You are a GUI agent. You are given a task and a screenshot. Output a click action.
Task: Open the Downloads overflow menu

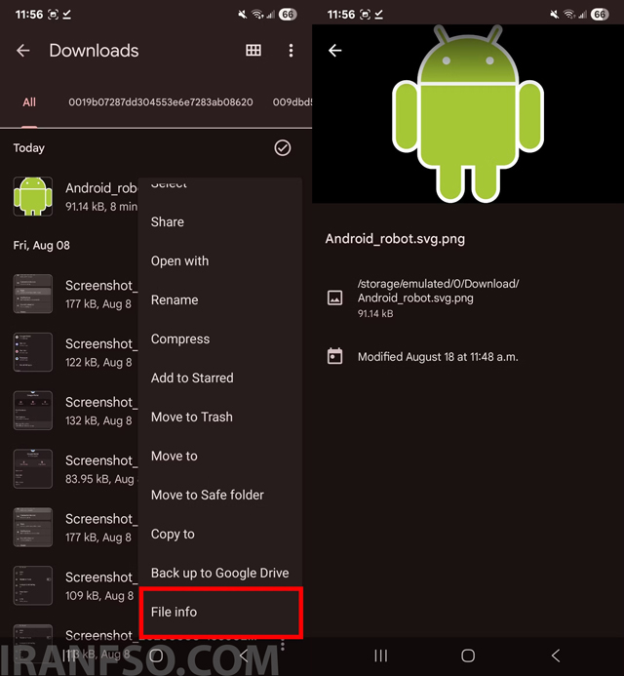click(x=291, y=51)
